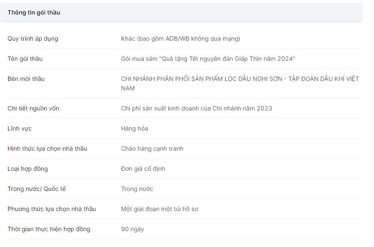
Task: Click the "Thông tin gói thầu" section header
Action: (34, 12)
